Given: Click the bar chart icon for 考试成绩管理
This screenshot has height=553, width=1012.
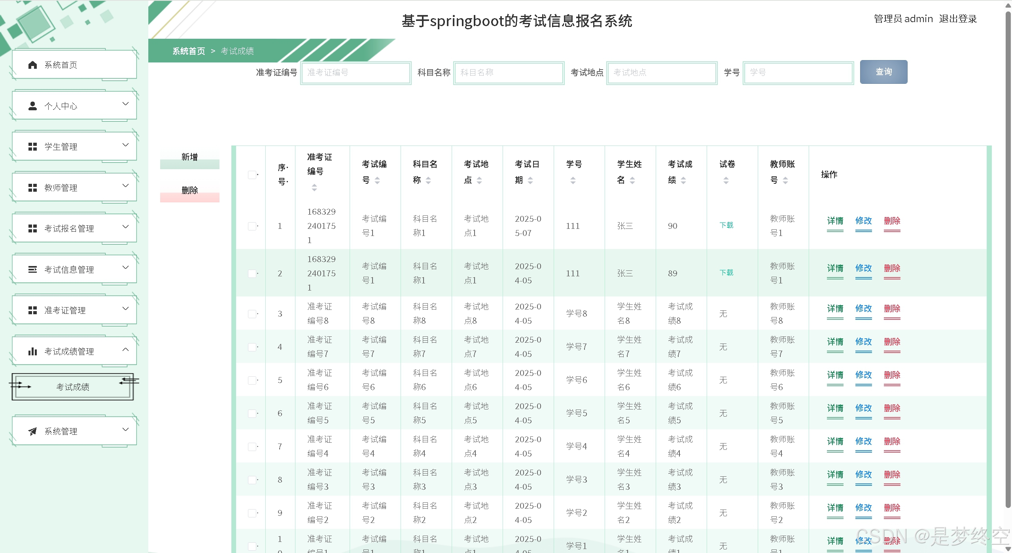Looking at the screenshot, I should click(x=33, y=351).
